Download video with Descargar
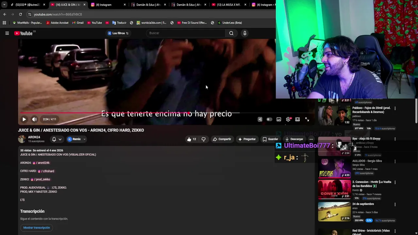The width and height of the screenshot is (418, 235). coord(294,139)
